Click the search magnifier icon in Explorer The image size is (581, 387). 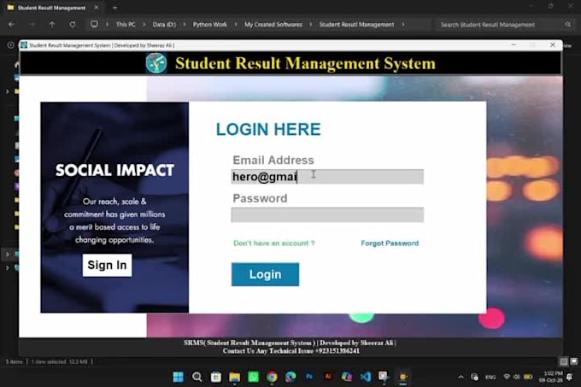pos(568,25)
